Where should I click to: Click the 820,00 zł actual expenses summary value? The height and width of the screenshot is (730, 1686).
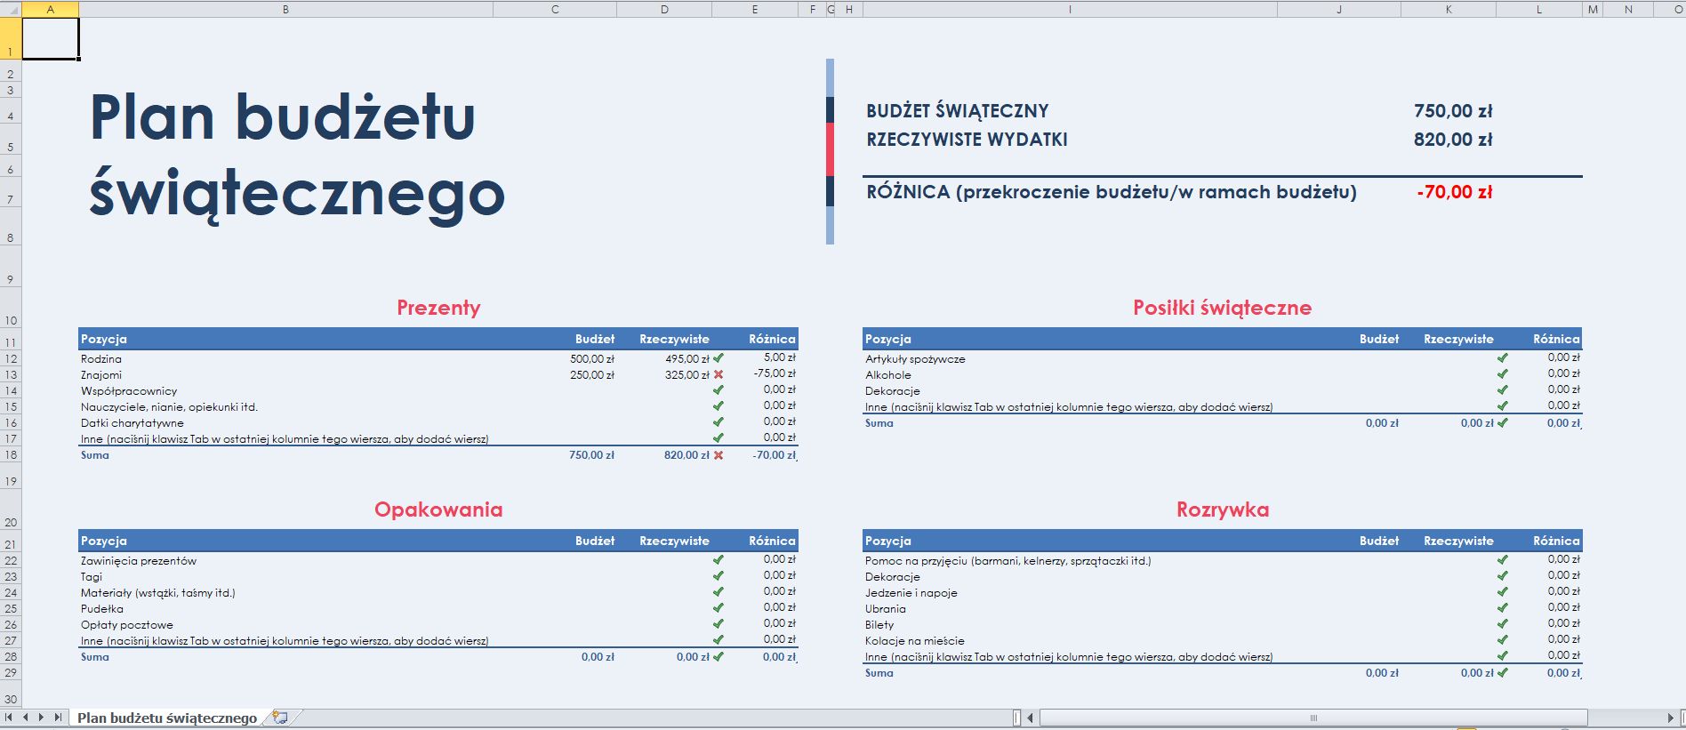tap(1453, 140)
